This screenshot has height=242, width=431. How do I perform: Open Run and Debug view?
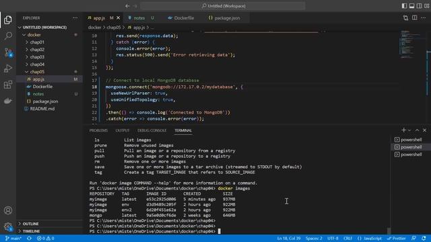tap(8, 69)
